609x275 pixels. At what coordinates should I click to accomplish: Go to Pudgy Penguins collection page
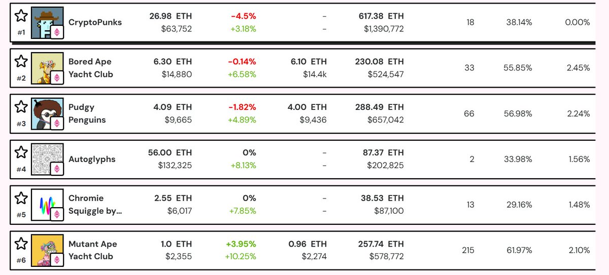pos(87,113)
